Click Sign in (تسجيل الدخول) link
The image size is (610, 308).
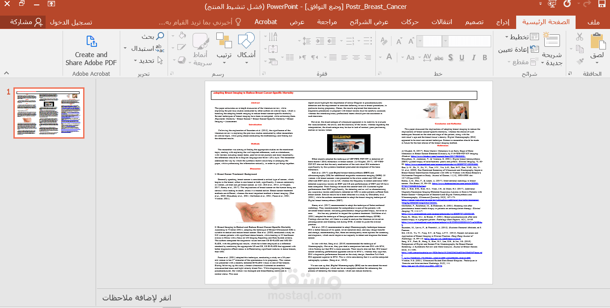71,22
